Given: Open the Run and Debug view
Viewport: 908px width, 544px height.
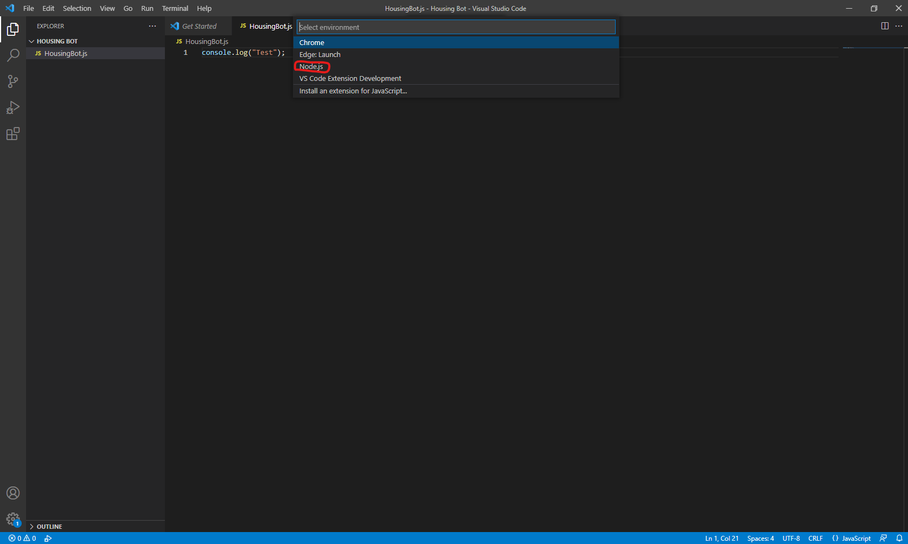Looking at the screenshot, I should (13, 107).
